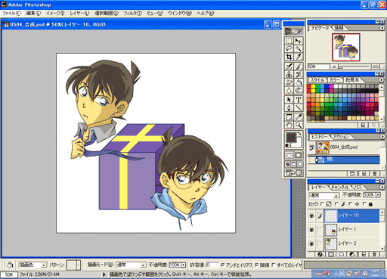The image size is (387, 279).
Task: Open fill type dropdown 描画色
Action: click(x=33, y=265)
